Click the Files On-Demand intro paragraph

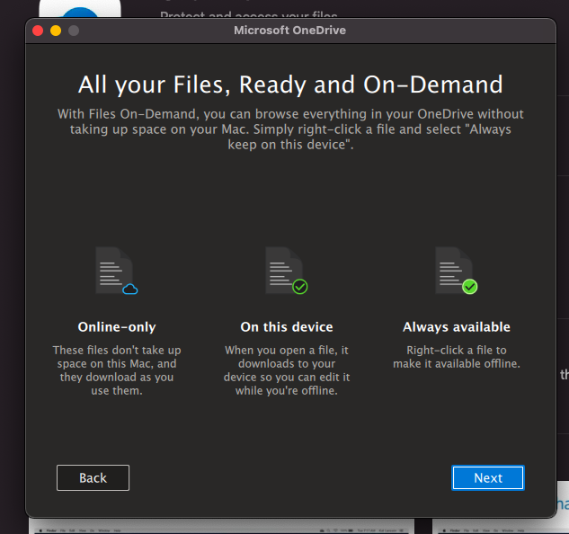tap(290, 129)
